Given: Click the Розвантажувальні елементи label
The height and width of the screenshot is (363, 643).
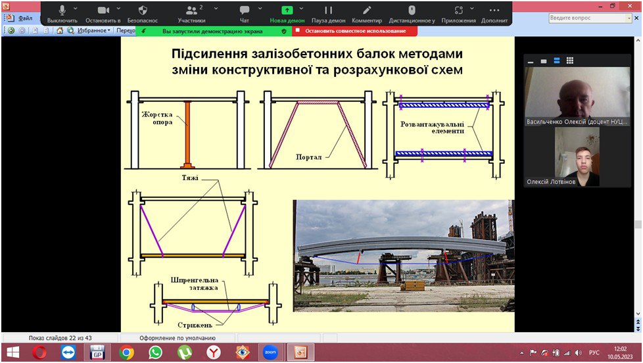Looking at the screenshot, I should (x=432, y=128).
